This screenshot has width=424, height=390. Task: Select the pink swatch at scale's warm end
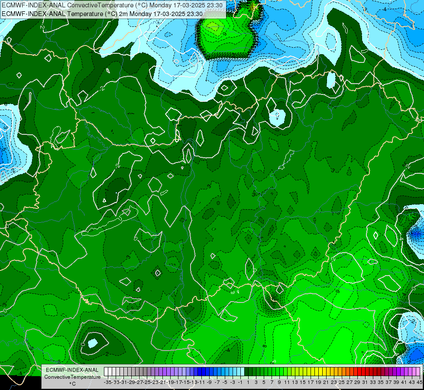pyautogui.click(x=418, y=372)
